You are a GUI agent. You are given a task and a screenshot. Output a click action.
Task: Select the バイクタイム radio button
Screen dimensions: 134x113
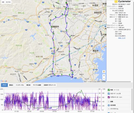pyautogui.click(x=109, y=109)
